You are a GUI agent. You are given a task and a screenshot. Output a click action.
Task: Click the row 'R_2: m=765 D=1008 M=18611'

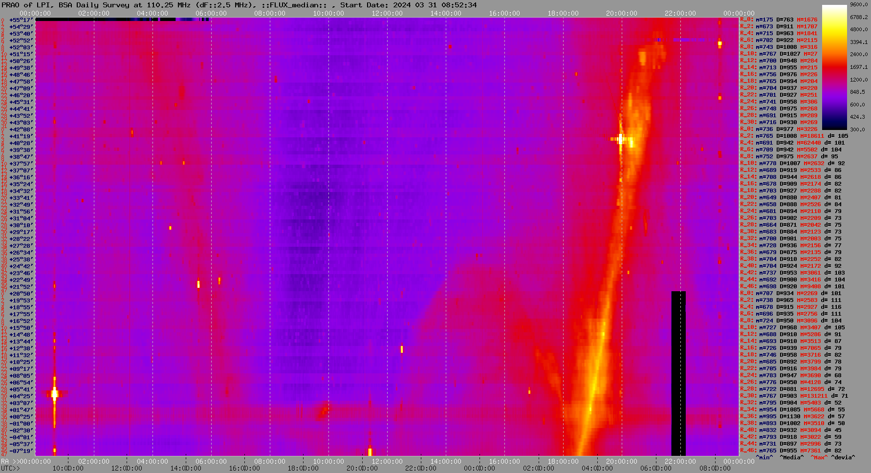(794, 136)
